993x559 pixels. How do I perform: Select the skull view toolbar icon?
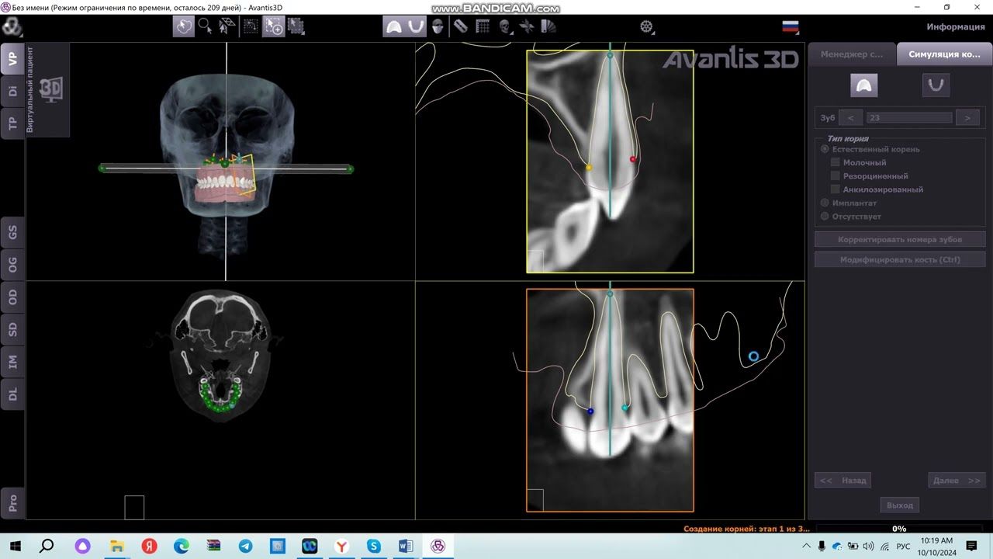[505, 26]
